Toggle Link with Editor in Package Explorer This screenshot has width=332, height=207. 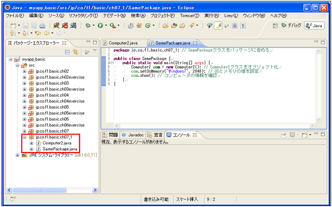75,51
